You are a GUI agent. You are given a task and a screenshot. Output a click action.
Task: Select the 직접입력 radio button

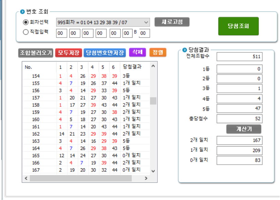click(x=25, y=32)
